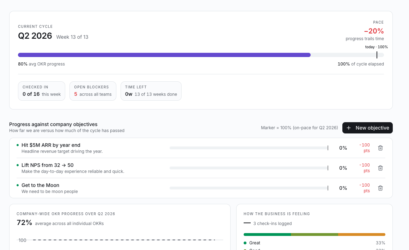Open the Hit $5M ARR by year end objective

pos(51,145)
